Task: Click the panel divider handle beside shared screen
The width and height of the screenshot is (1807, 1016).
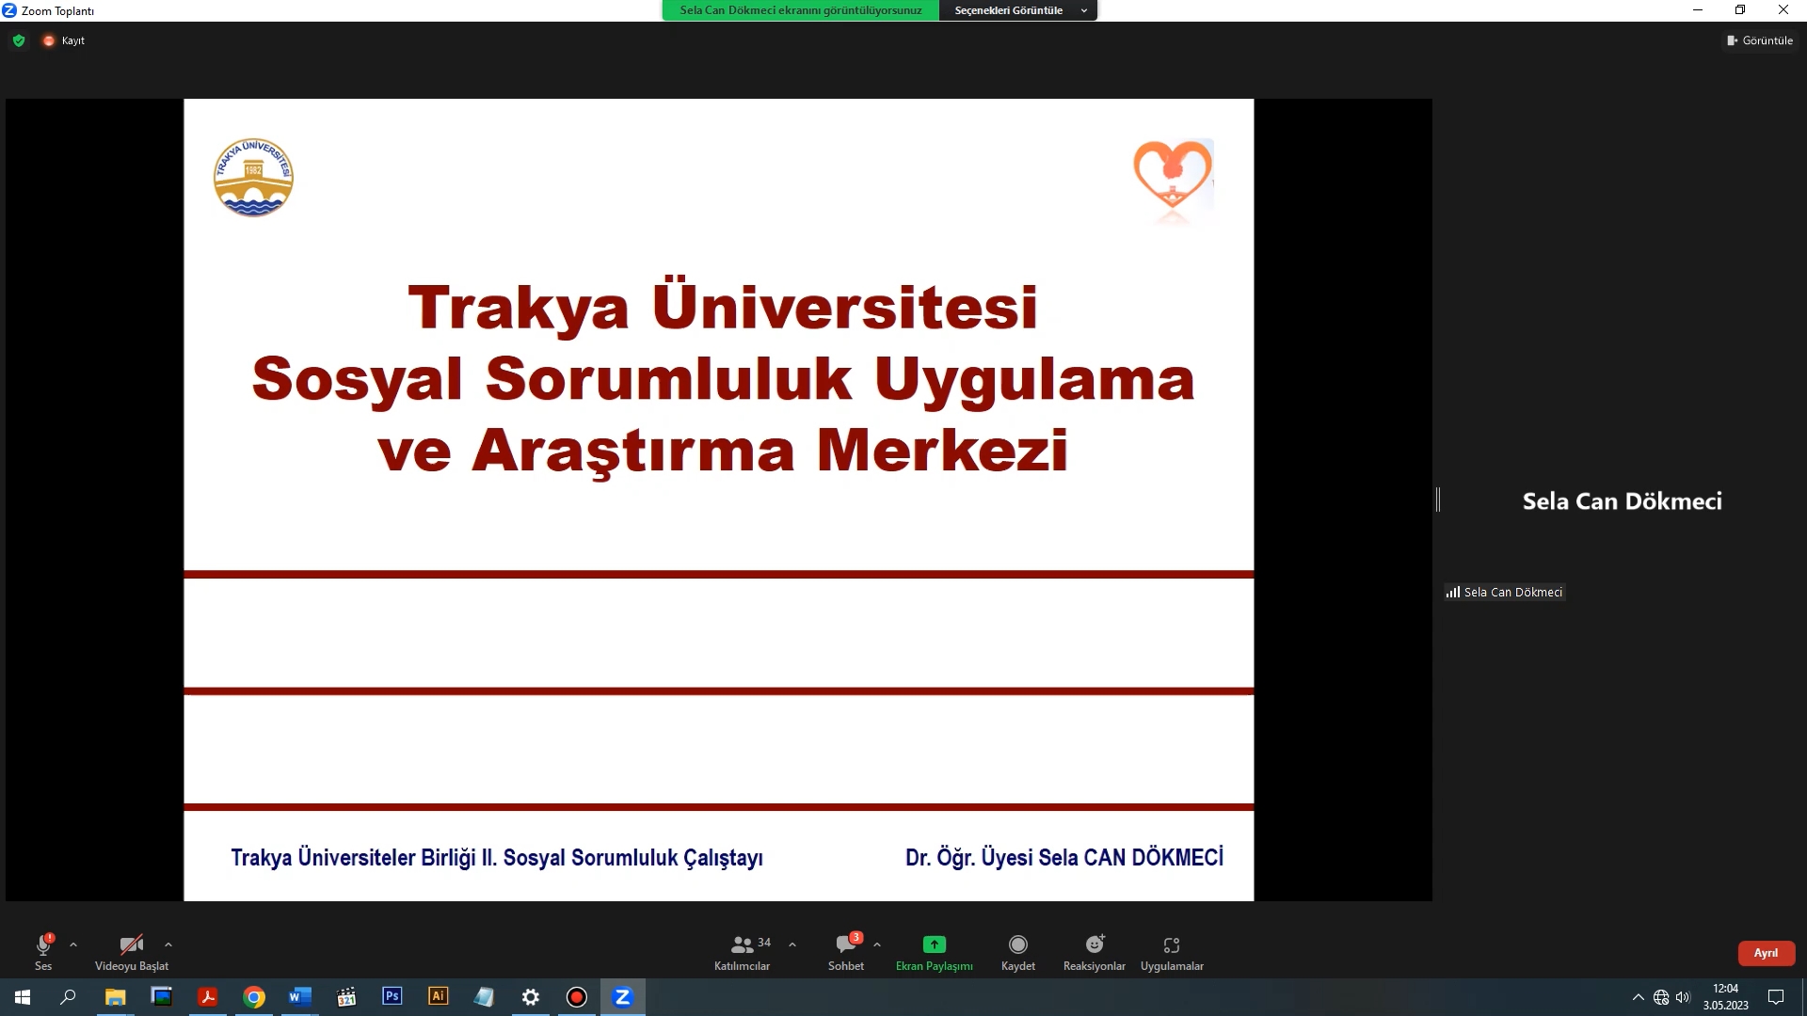Action: point(1438,500)
